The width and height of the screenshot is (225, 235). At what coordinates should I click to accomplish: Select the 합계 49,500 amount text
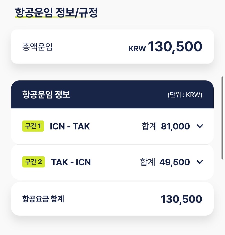tap(165, 162)
